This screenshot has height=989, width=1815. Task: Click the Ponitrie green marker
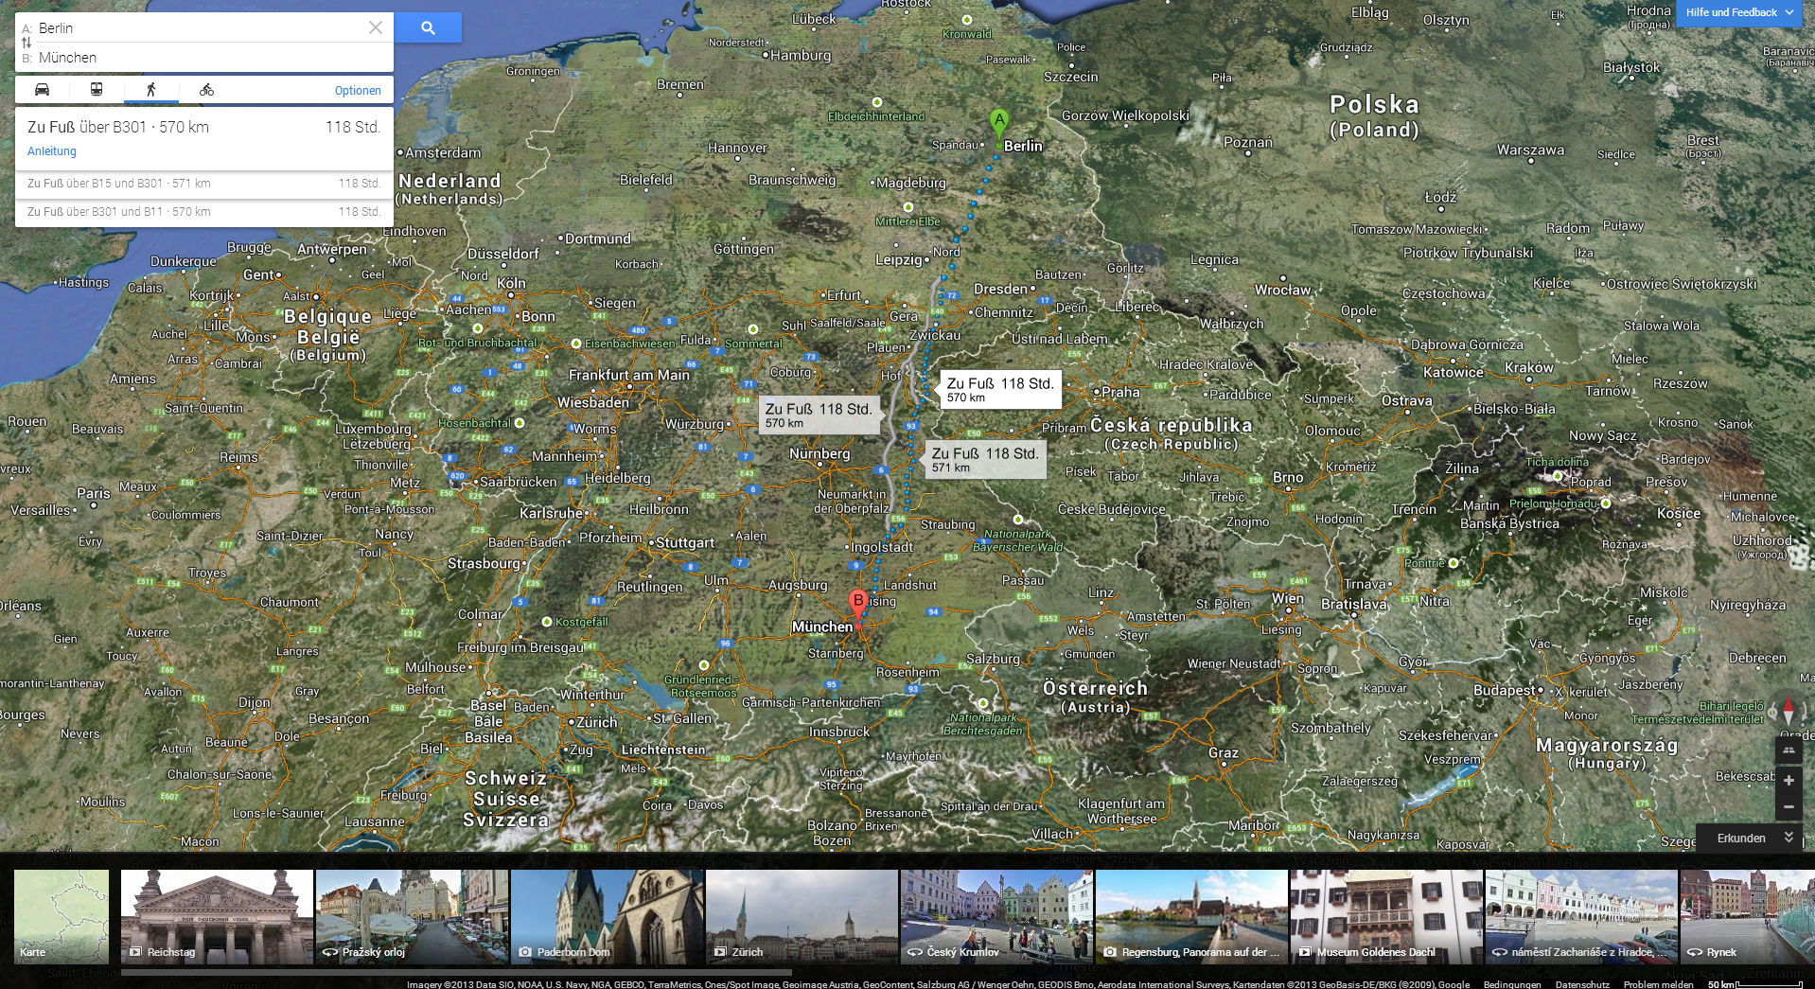pos(1454,563)
